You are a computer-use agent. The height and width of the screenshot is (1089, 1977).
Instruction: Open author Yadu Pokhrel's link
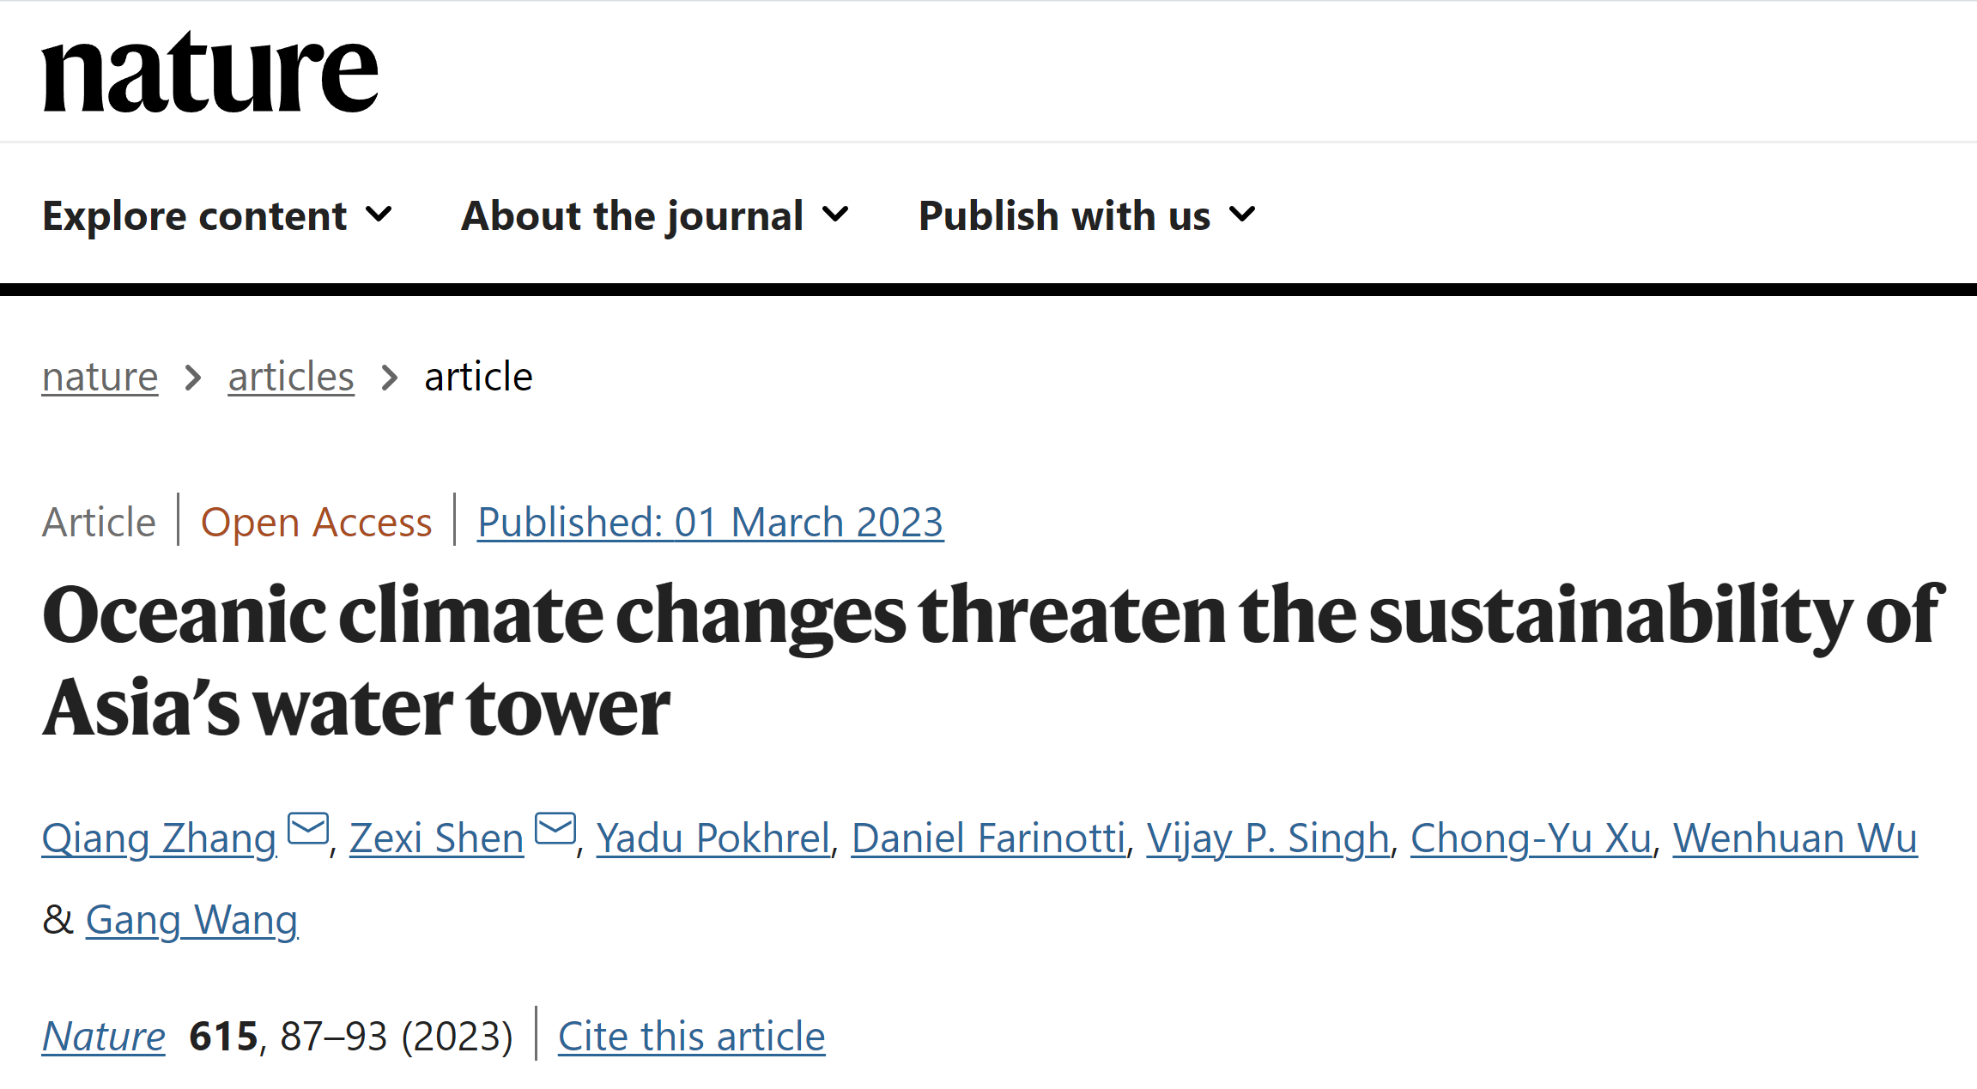(713, 838)
